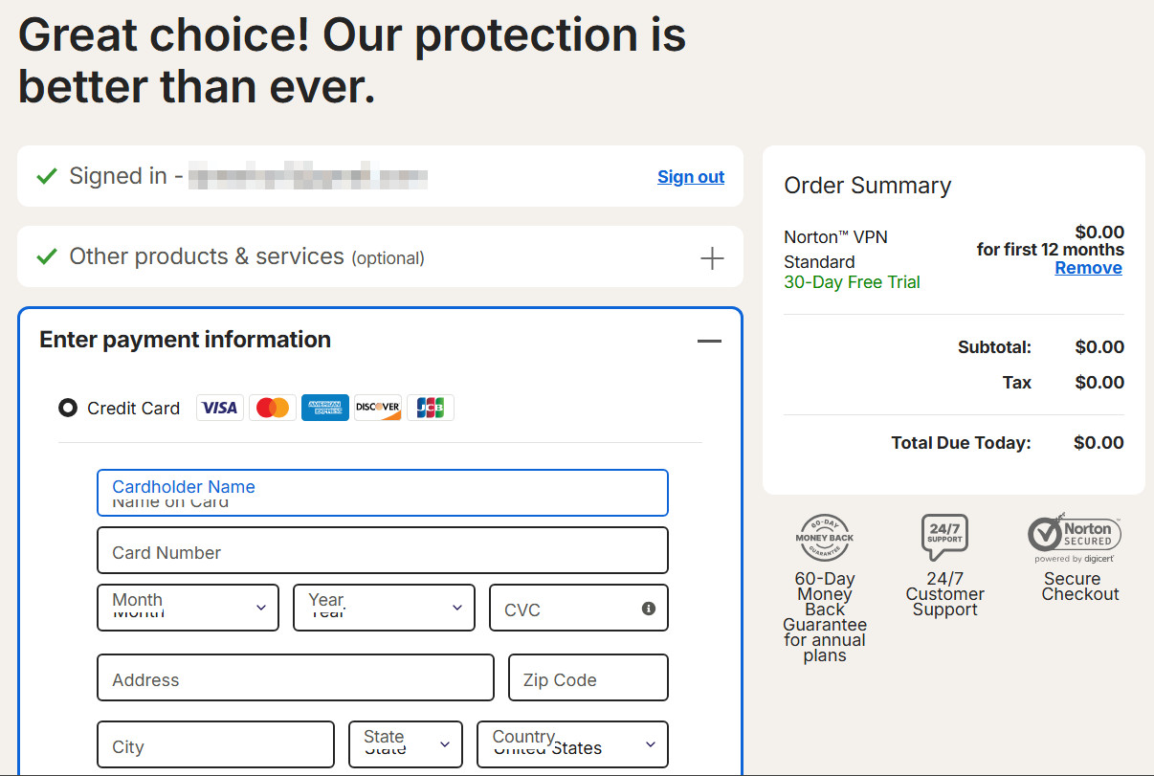Click the Sign out link
Viewport: 1154px width, 776px height.
coord(691,177)
